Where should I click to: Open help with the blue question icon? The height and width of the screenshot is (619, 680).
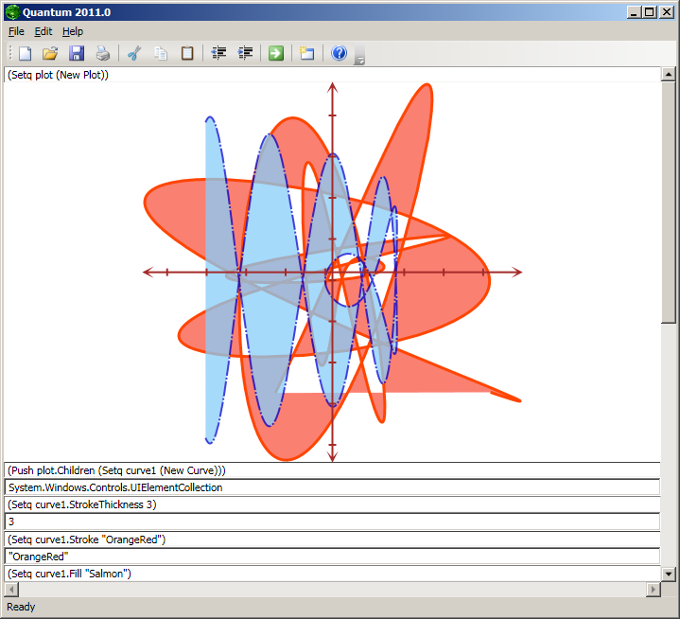339,53
